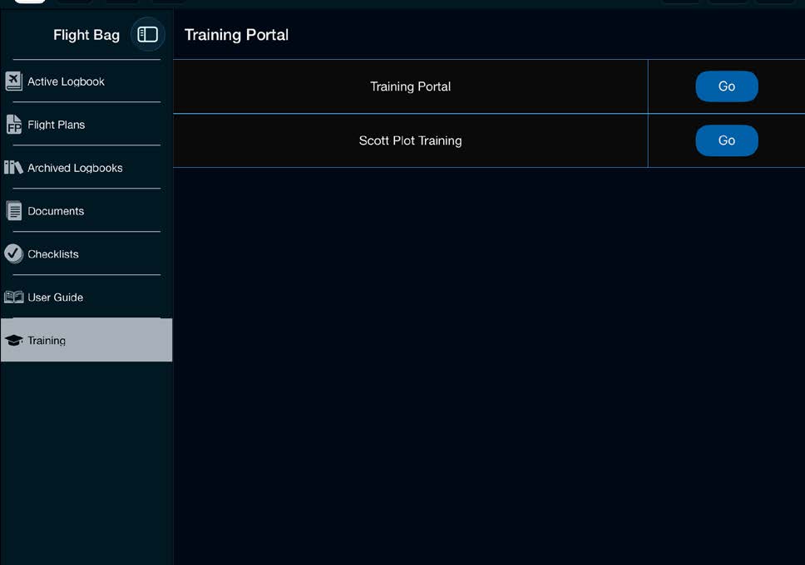This screenshot has width=805, height=565.
Task: Click the User Guide open book icon
Action: (14, 297)
